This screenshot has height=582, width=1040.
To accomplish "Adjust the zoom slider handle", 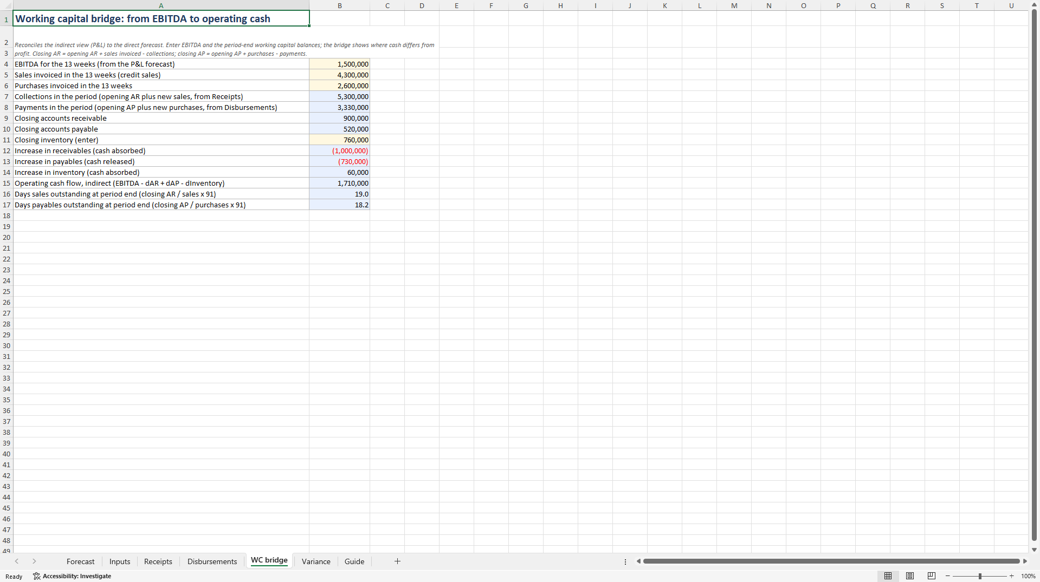I will [980, 576].
